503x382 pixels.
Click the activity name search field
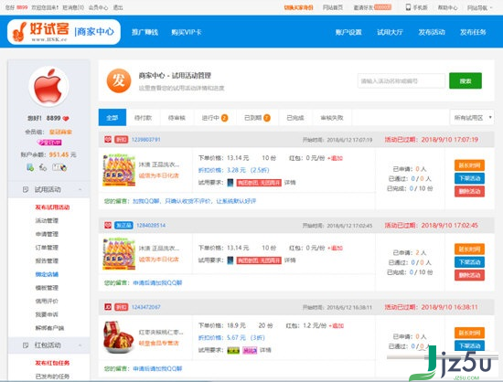click(x=401, y=80)
